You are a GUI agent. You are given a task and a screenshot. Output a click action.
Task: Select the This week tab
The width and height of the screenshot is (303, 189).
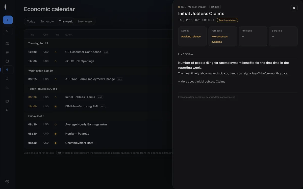tap(66, 21)
